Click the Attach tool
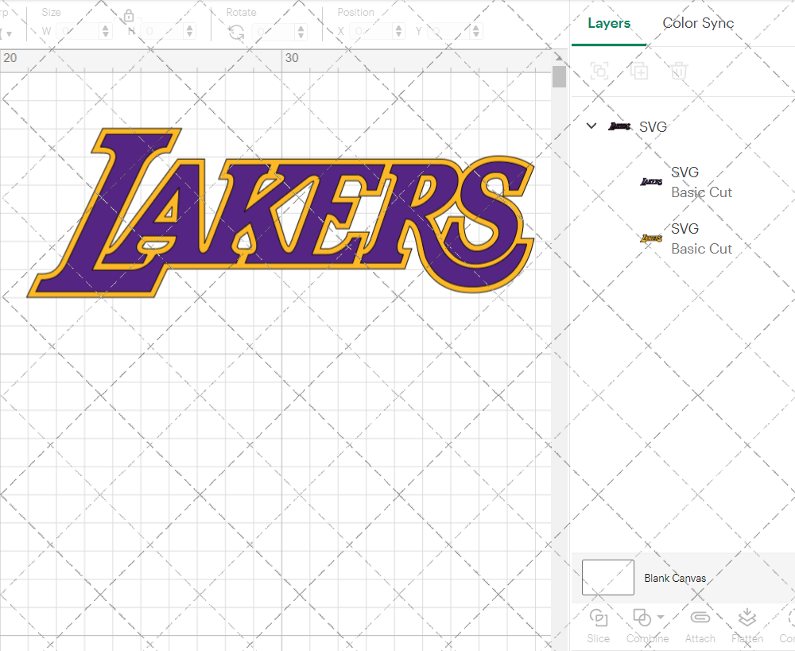Image resolution: width=795 pixels, height=651 pixels. pyautogui.click(x=700, y=626)
